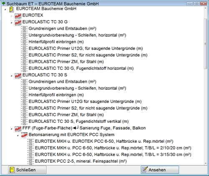The image size is (209, 176).
Task: Click the EUROLASTIC TC 30 S catalog icon
Action: (x=18, y=76)
